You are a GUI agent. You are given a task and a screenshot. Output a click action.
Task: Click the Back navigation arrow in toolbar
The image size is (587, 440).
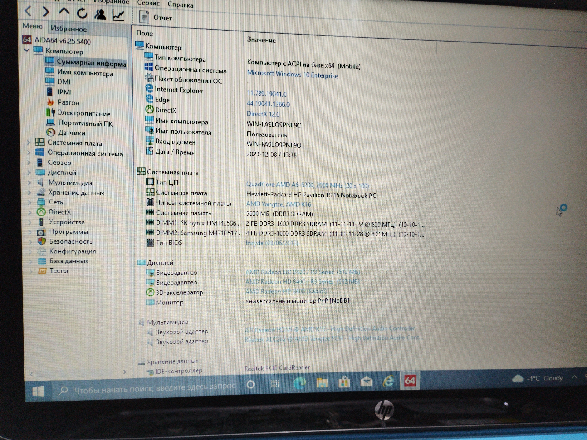tap(28, 11)
